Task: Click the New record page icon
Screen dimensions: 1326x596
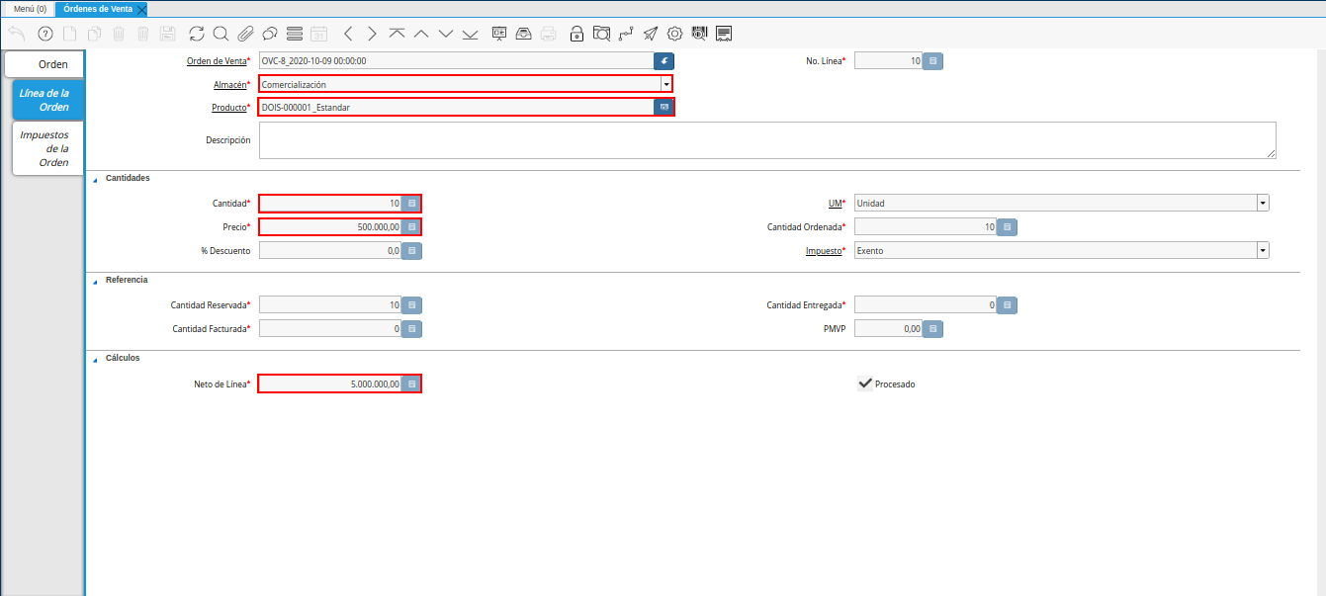Action: 69,34
